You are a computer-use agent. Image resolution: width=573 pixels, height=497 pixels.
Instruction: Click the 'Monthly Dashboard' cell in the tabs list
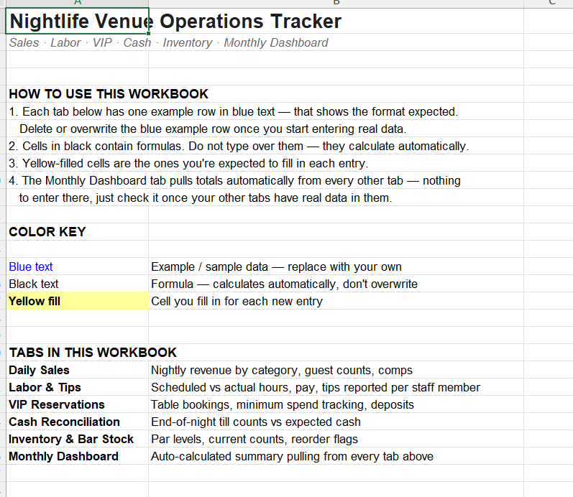click(77, 456)
